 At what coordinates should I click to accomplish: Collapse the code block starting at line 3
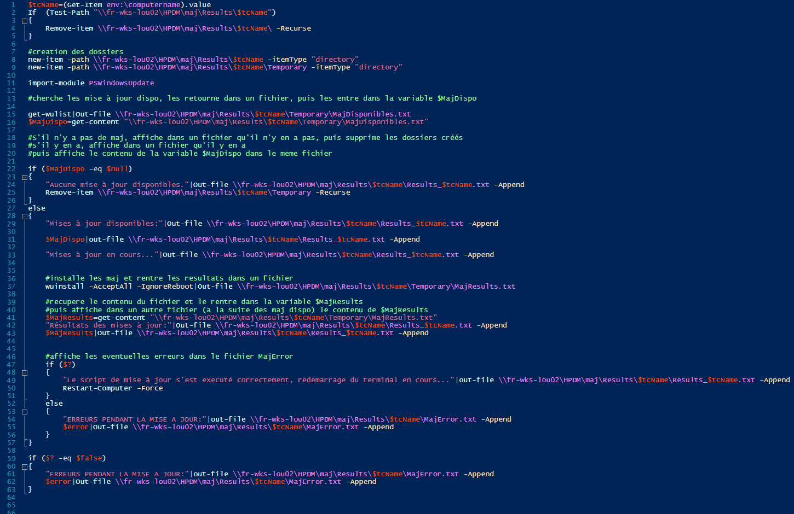(25, 21)
